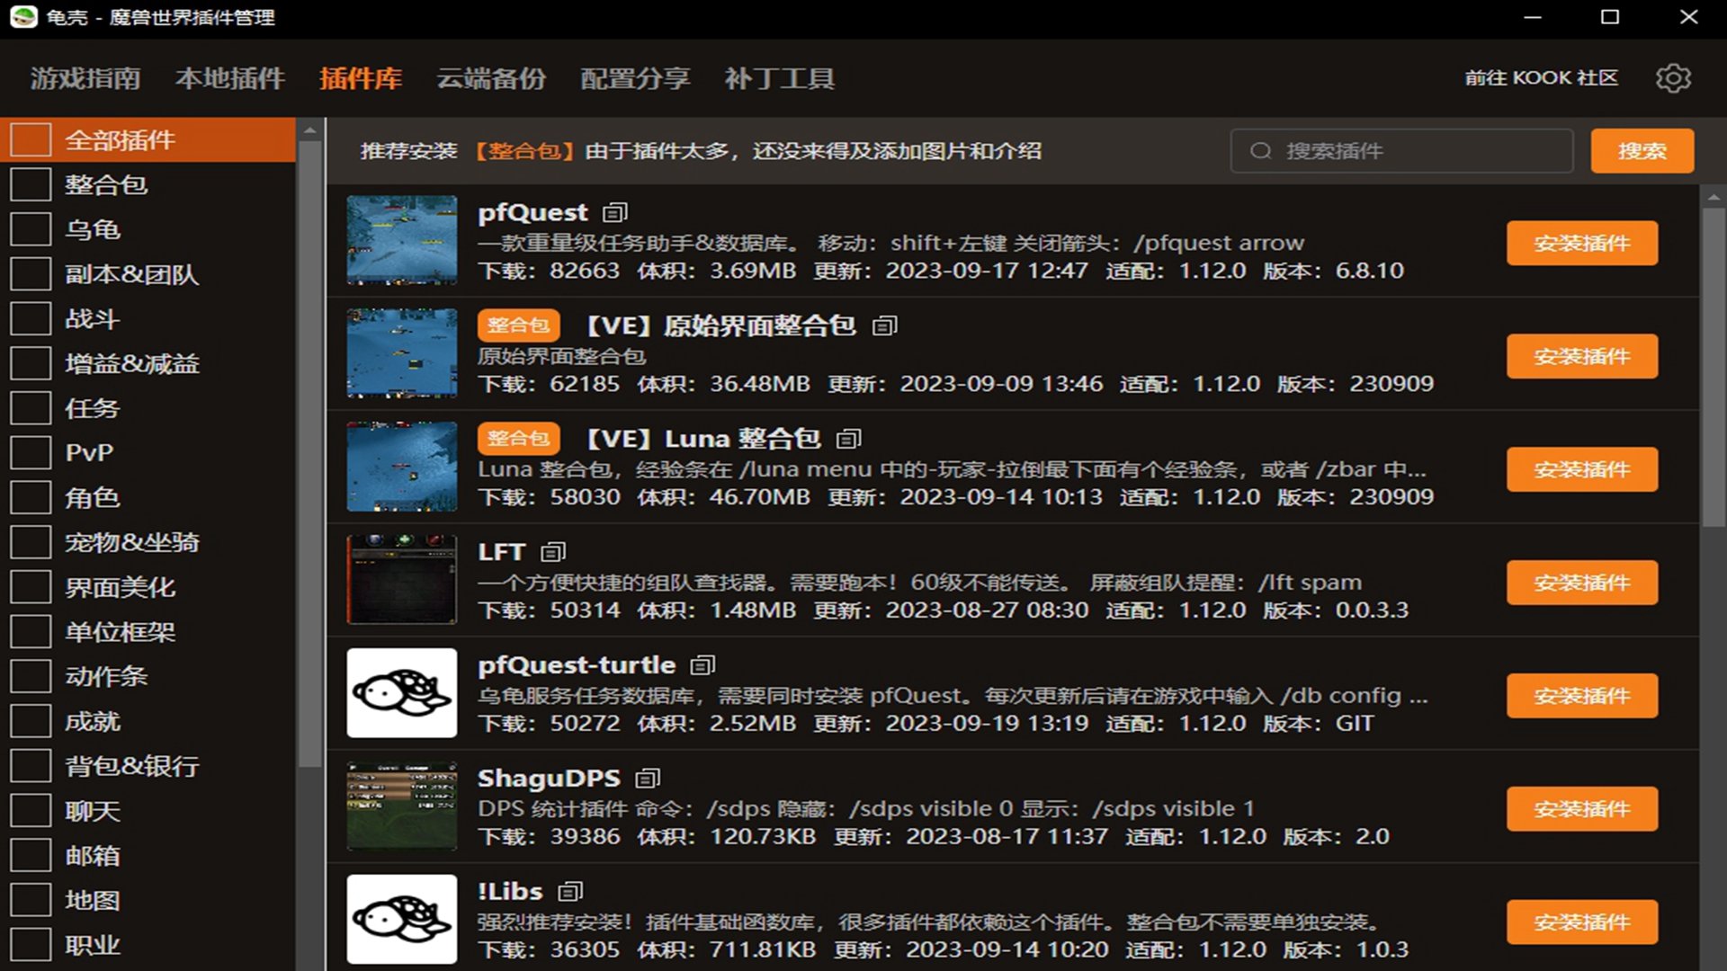The image size is (1727, 971).
Task: Open the 前往 KOOK 社区 link
Action: click(x=1541, y=78)
